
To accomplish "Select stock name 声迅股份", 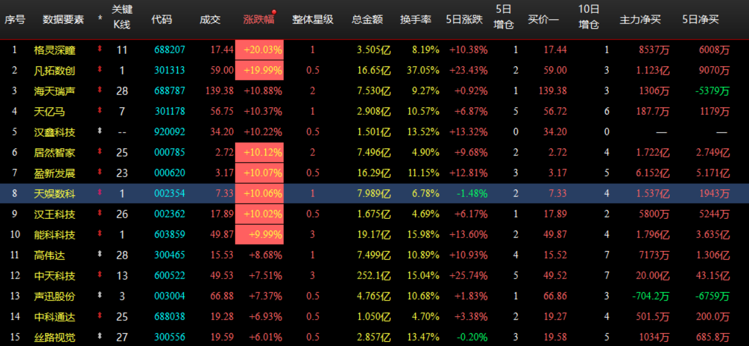I will click(55, 296).
